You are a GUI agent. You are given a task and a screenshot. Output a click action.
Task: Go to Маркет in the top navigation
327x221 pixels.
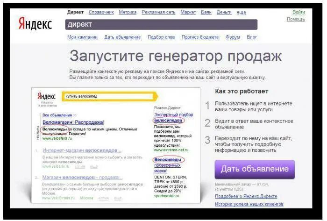188,12
